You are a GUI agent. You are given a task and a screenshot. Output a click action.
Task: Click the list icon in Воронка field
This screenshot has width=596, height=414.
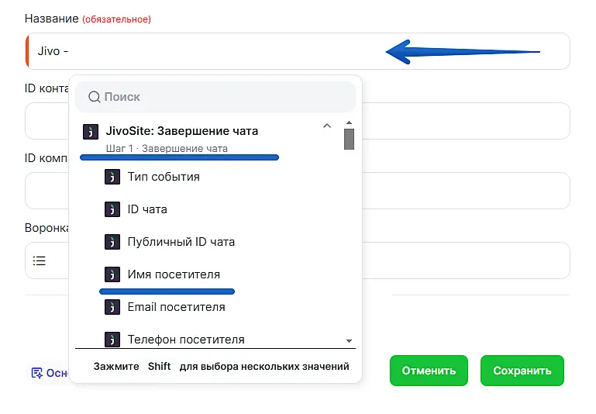pos(39,261)
